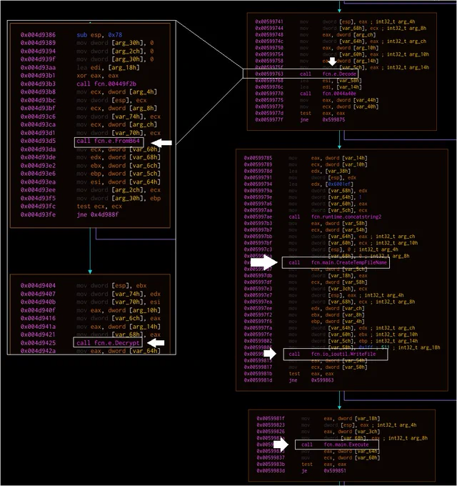The height and width of the screenshot is (486, 457).
Task: Follow the jne 0x599863 jump
Action: (x=311, y=380)
